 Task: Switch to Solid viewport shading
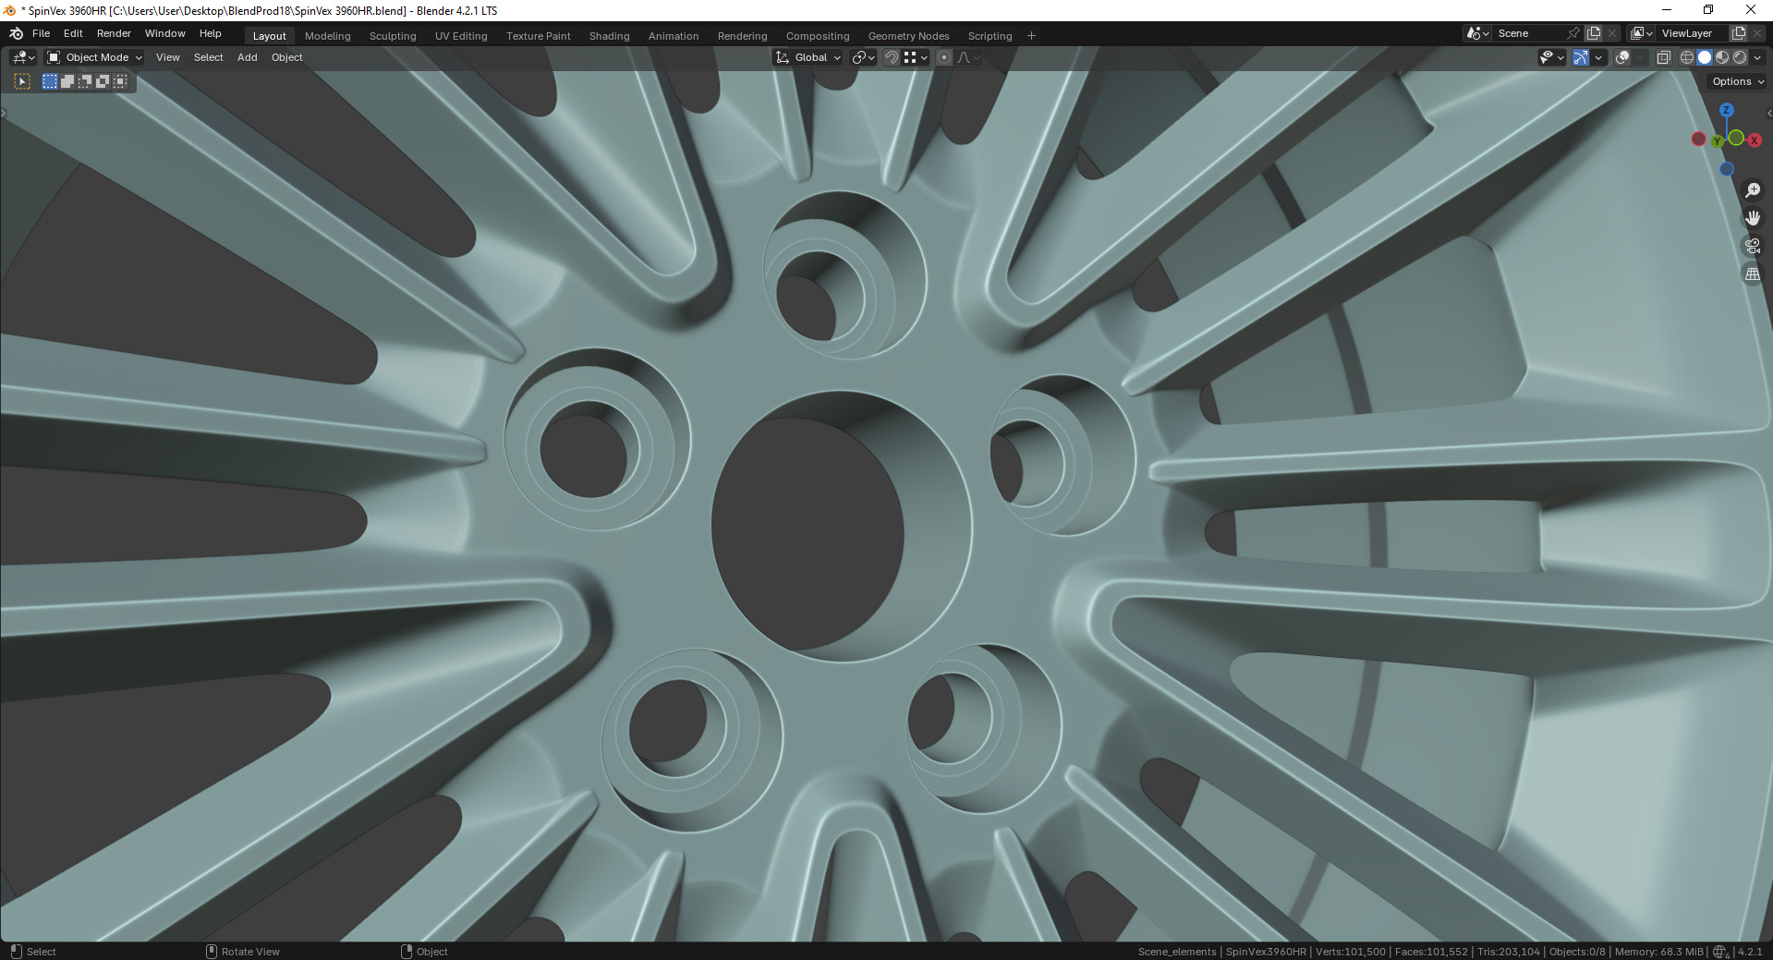tap(1705, 57)
